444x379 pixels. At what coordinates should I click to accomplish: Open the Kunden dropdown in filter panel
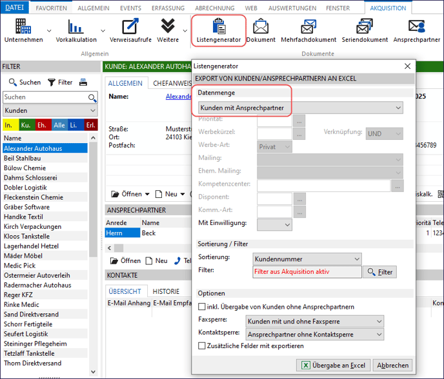[x=50, y=111]
